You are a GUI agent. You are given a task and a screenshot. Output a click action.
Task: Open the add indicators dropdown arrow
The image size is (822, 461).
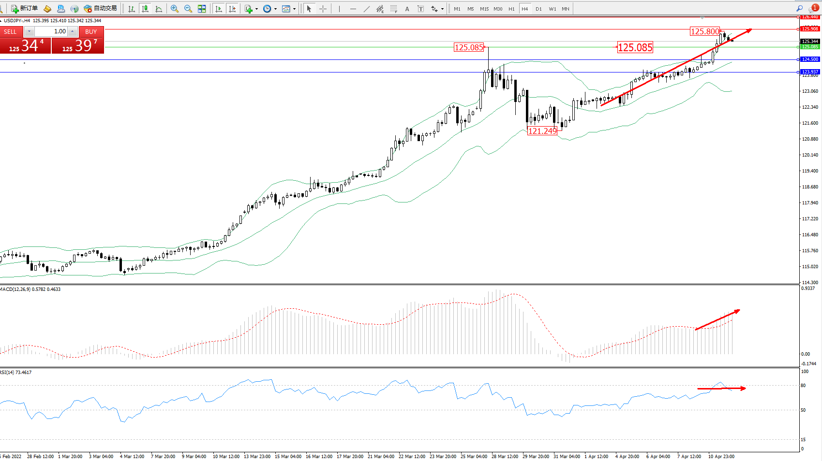tap(256, 9)
